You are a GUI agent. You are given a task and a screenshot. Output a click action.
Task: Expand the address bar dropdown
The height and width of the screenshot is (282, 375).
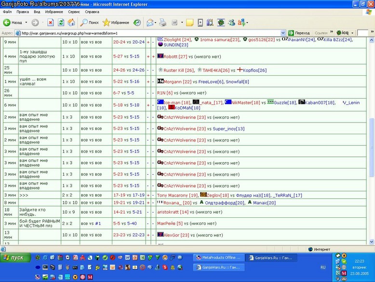click(283, 33)
